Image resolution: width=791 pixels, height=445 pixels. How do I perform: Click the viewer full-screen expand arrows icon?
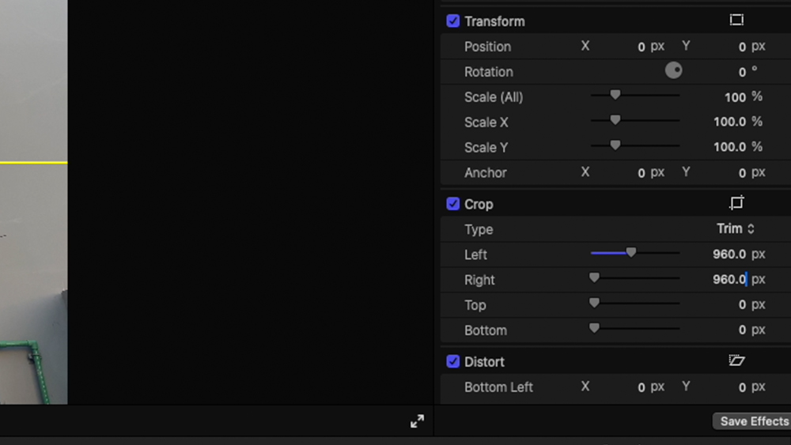point(417,421)
